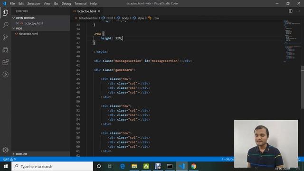Click the style breadcrumb segment
The height and width of the screenshot is (171, 304).
pyautogui.click(x=141, y=18)
